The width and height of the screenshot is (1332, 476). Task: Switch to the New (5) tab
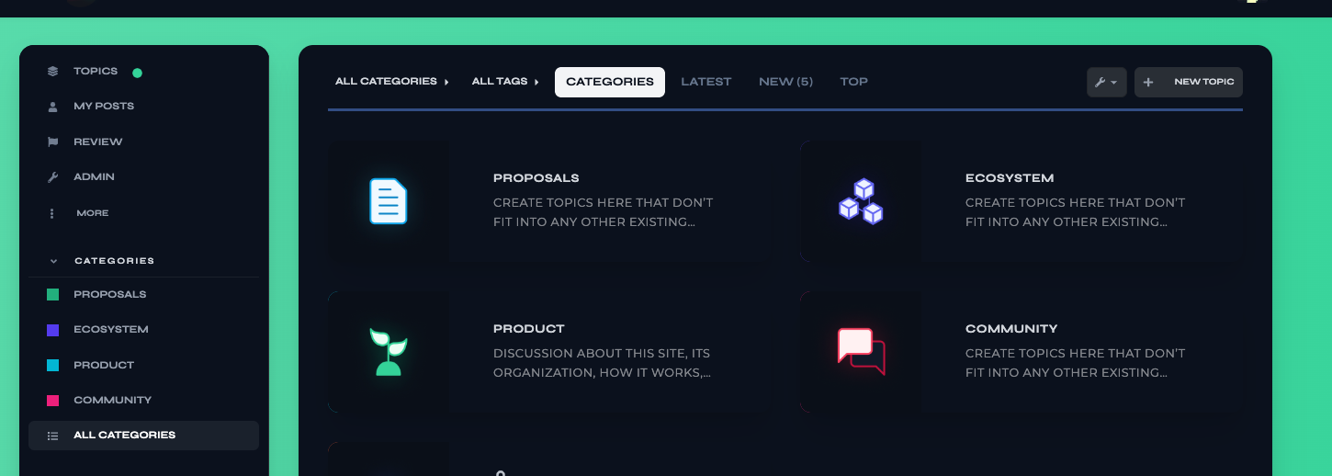pyautogui.click(x=785, y=82)
